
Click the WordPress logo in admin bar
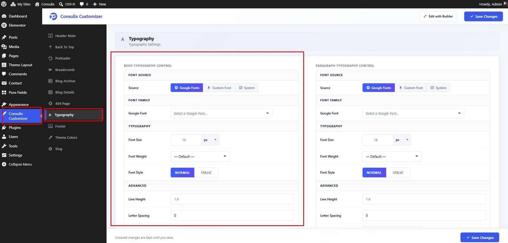pos(4,4)
